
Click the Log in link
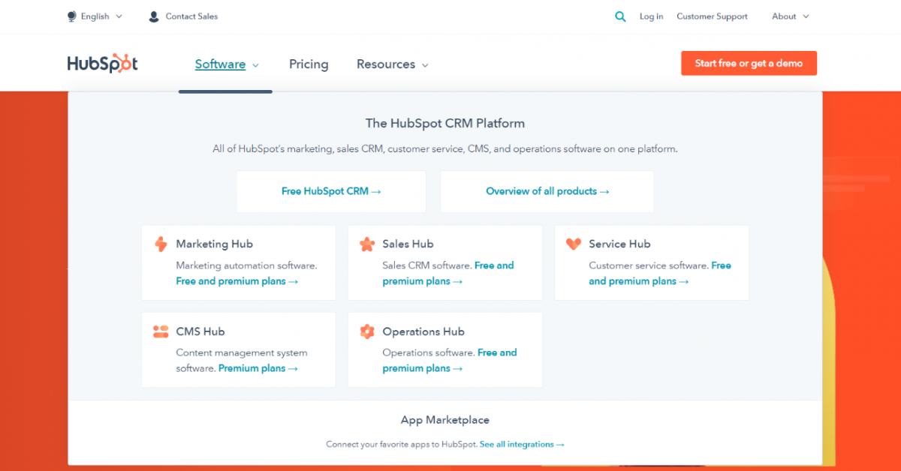[x=651, y=16]
